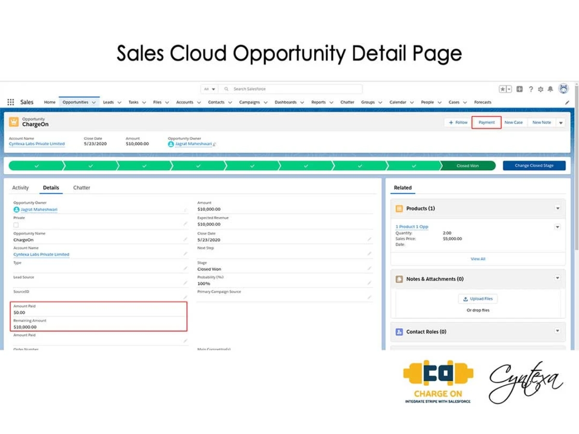Edit the Account Name field pencil
The width and height of the screenshot is (579, 434).
point(185,253)
